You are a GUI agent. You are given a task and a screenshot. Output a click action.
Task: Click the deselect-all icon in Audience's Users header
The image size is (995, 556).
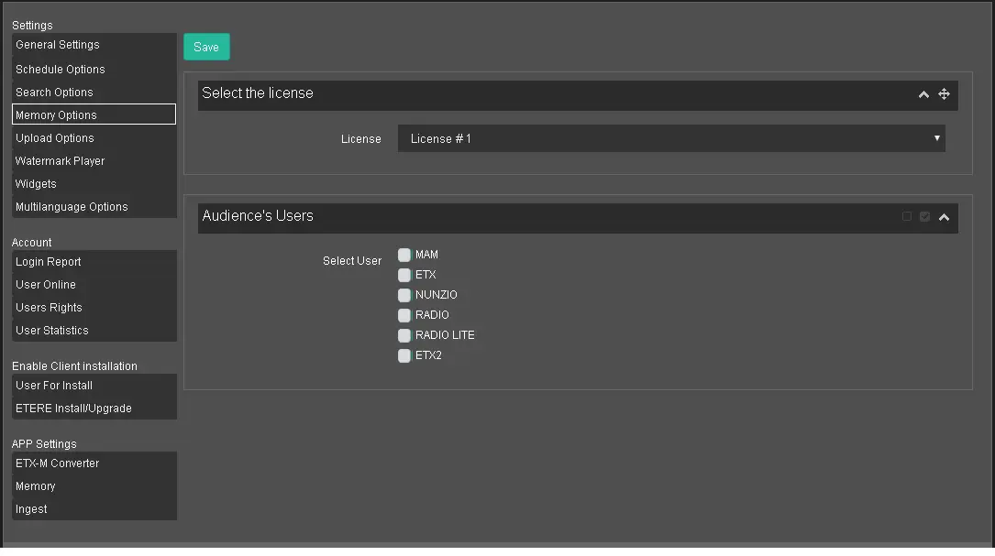(x=907, y=217)
